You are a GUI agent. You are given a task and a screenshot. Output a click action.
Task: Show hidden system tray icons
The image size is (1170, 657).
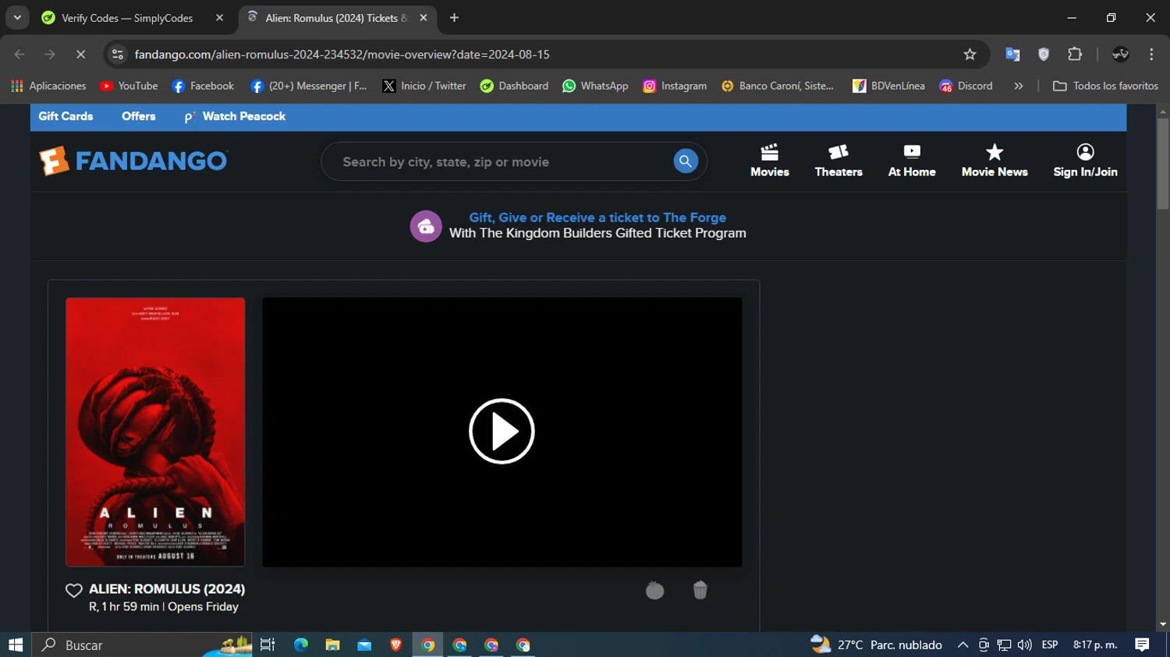point(963,645)
